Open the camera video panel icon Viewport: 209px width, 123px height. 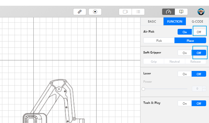tap(125, 12)
